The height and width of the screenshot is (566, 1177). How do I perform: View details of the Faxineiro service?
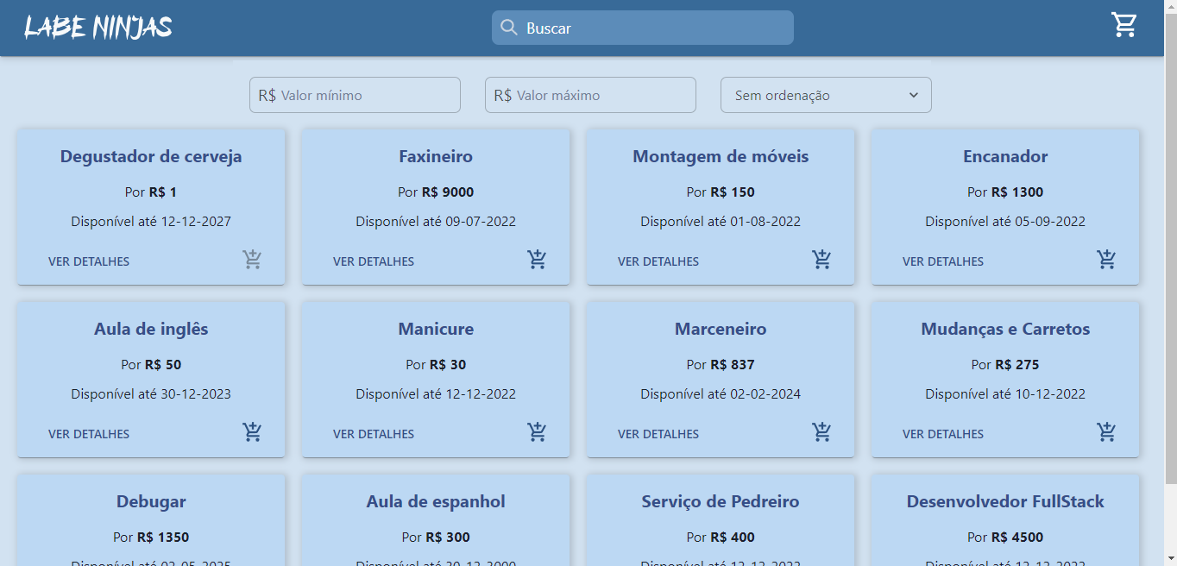click(x=374, y=261)
